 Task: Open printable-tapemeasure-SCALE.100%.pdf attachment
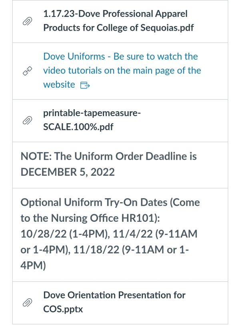click(x=92, y=120)
